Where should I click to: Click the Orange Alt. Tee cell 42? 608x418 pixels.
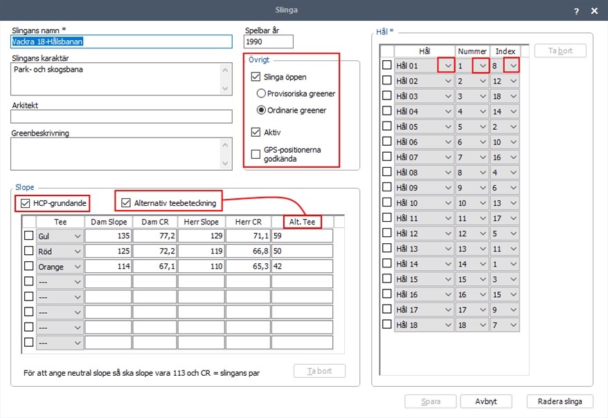[302, 266]
